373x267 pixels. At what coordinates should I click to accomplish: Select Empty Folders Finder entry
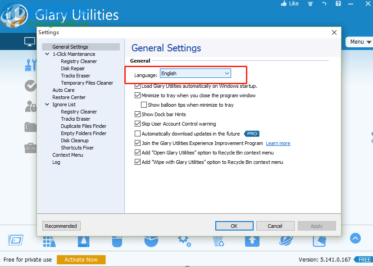[x=84, y=133]
